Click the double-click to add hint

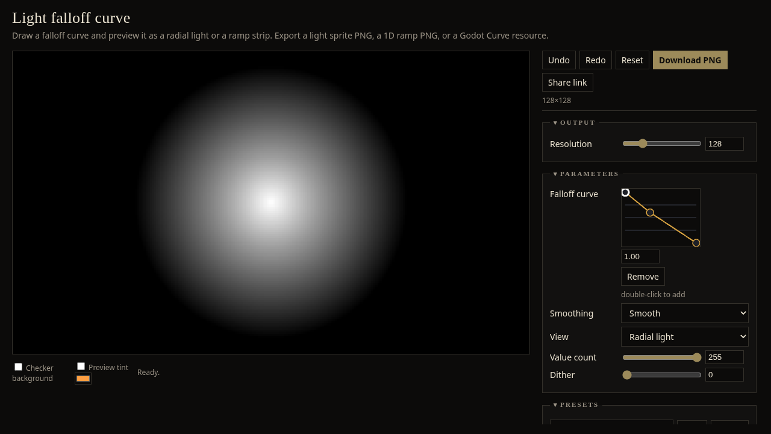(x=653, y=295)
